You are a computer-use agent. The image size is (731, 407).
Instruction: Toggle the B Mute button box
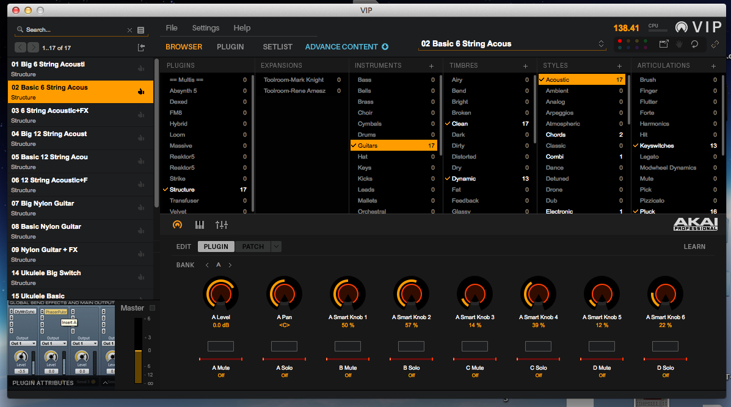tap(347, 346)
